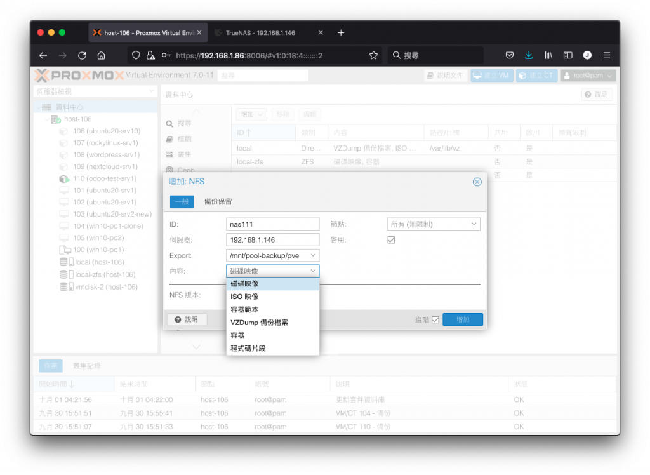Click the 說明 button in 資料中心 panel
Screen dimensions: 650x475
(x=597, y=95)
